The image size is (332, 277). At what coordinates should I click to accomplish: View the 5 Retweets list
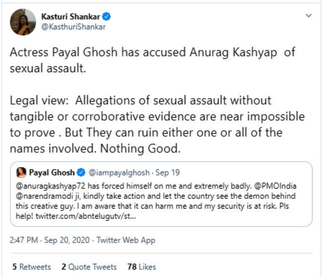pos(31,267)
